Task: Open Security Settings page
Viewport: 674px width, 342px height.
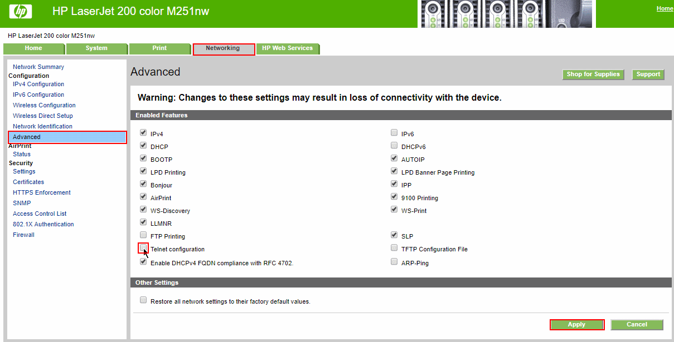Action: (x=24, y=171)
